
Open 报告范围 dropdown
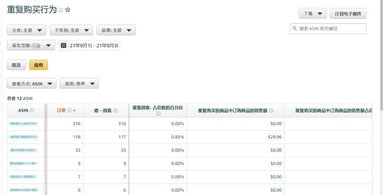coord(31,45)
